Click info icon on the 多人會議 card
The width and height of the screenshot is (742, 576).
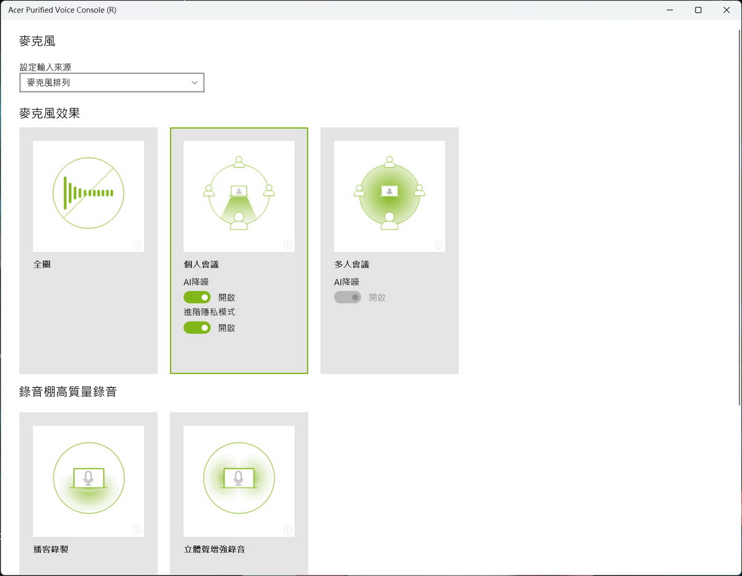click(x=438, y=245)
